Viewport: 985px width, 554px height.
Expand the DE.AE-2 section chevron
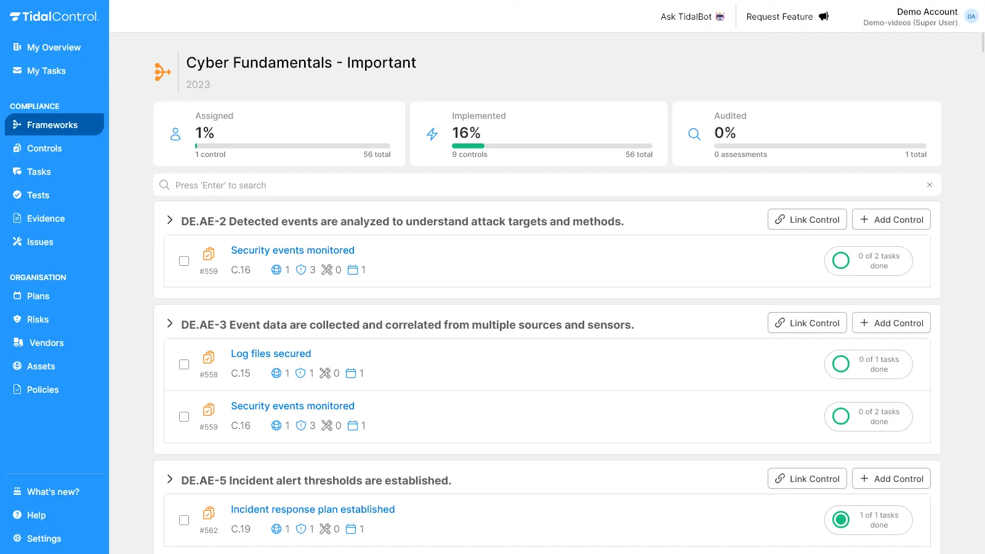(x=170, y=220)
